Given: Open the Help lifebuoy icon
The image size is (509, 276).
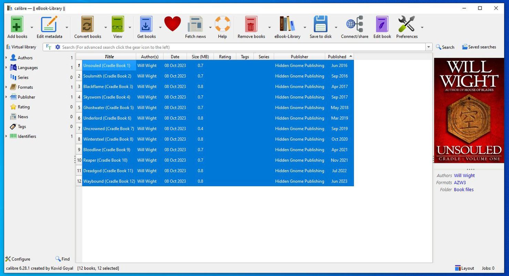Looking at the screenshot, I should (x=222, y=24).
